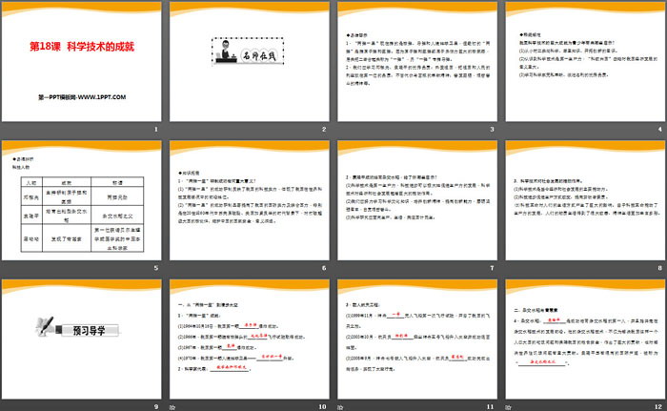Select slide 11 thumbnail
This screenshot has height=411, width=667.
pyautogui.click(x=417, y=336)
